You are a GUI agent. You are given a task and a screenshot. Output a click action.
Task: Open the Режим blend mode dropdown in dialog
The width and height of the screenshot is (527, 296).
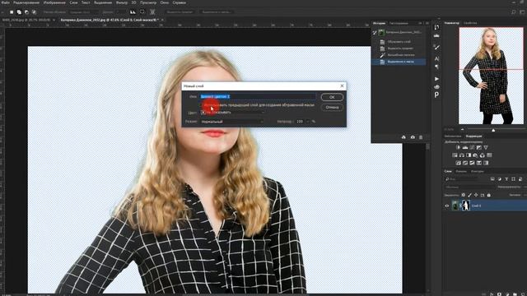pyautogui.click(x=232, y=122)
